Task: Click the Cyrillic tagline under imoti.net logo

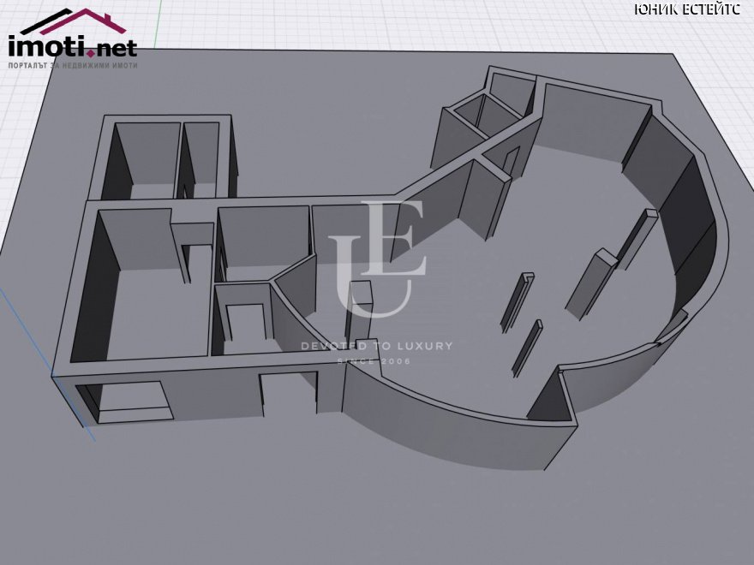Action: (x=73, y=65)
